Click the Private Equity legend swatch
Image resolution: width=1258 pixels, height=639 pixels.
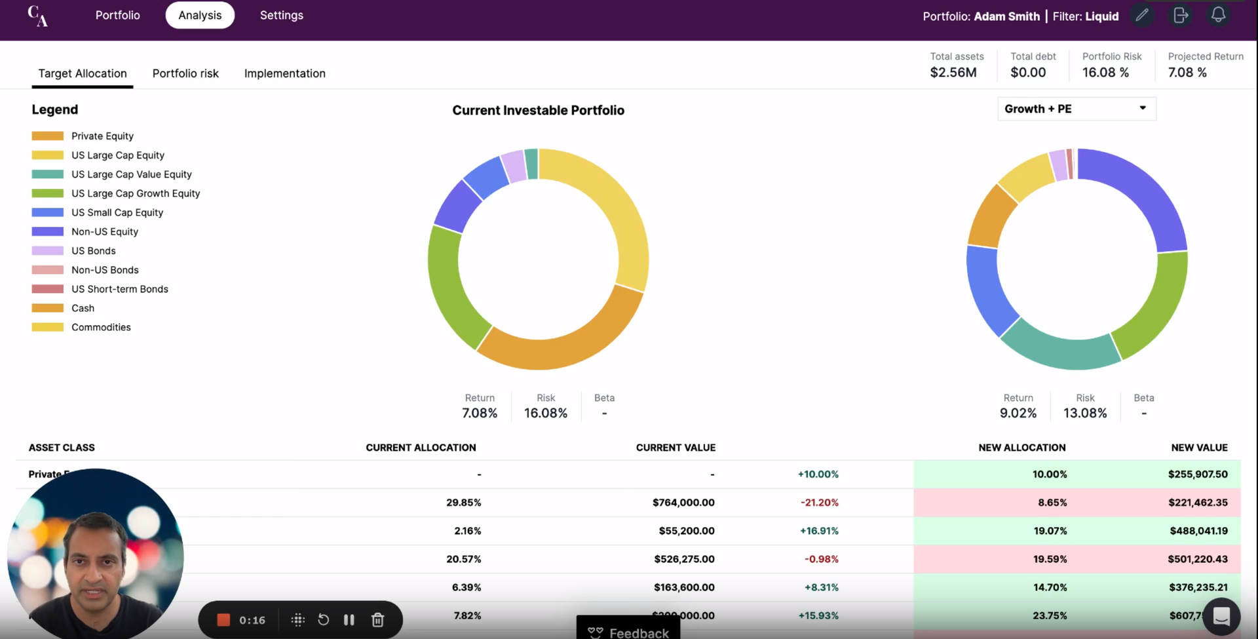(48, 136)
